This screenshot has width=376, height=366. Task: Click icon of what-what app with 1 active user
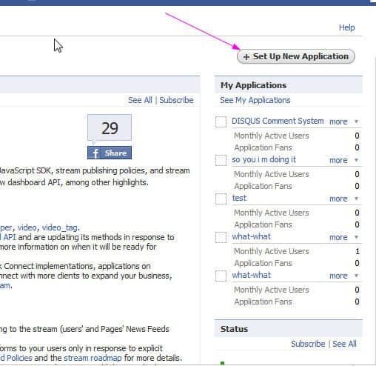click(221, 237)
